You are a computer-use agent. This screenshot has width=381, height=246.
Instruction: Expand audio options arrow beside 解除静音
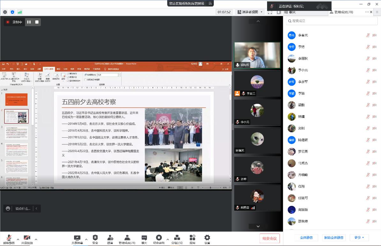18,239
